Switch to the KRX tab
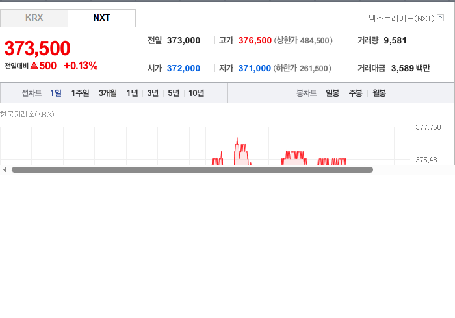The image size is (455, 318). pyautogui.click(x=34, y=18)
